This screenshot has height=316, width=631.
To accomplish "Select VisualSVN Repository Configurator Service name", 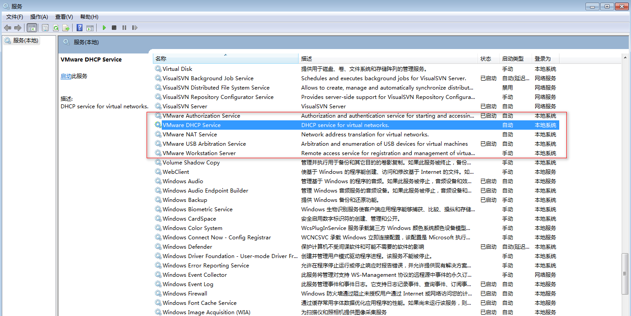I will [x=218, y=97].
